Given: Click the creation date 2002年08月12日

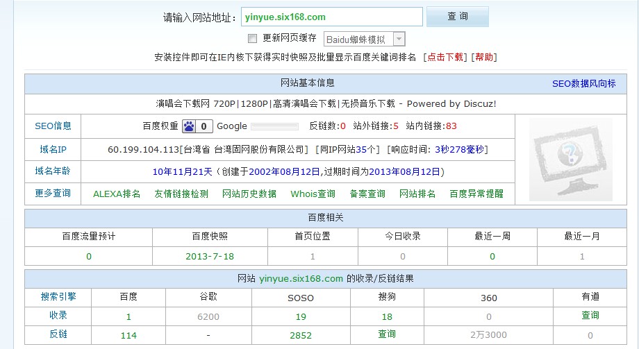Looking at the screenshot, I should coord(284,172).
